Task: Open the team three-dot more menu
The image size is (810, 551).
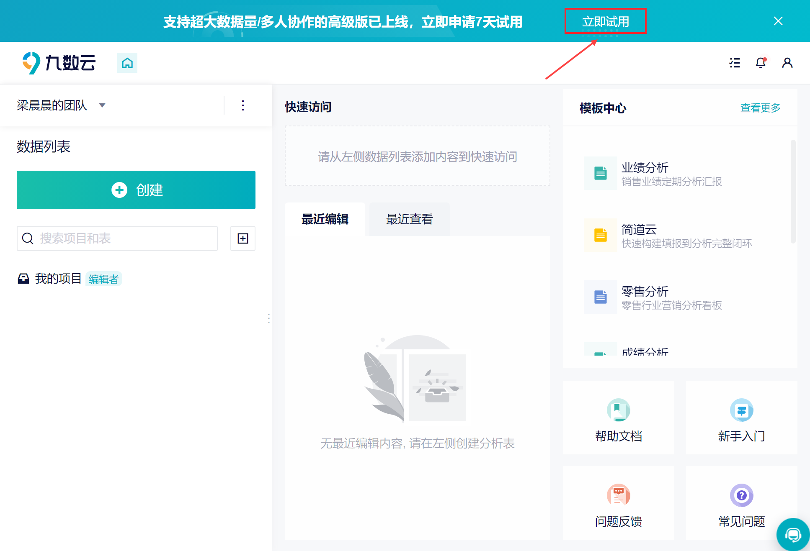Action: (x=243, y=105)
